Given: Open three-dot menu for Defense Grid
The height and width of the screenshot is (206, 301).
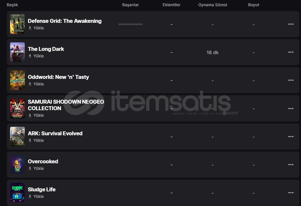Looking at the screenshot, I should tap(291, 24).
